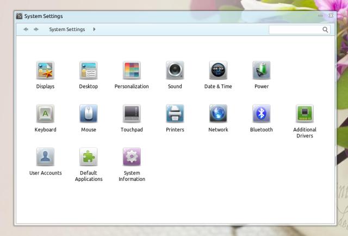Viewport: 348px width, 236px height.
Task: Open Default Applications settings
Action: [88, 157]
